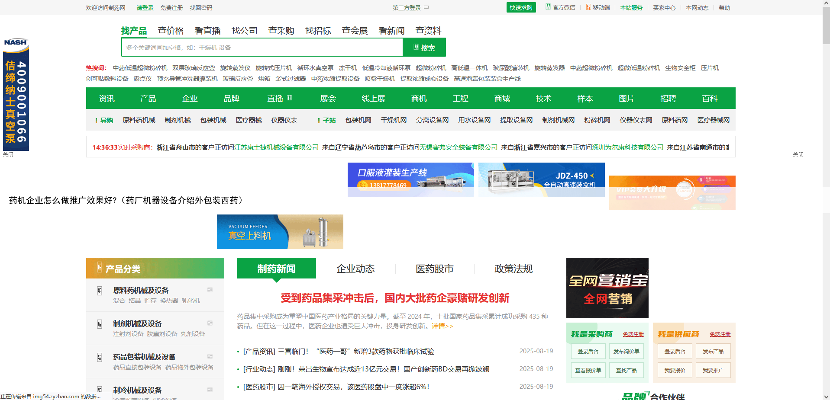
Task: Click the 快速求购 button
Action: pos(521,7)
